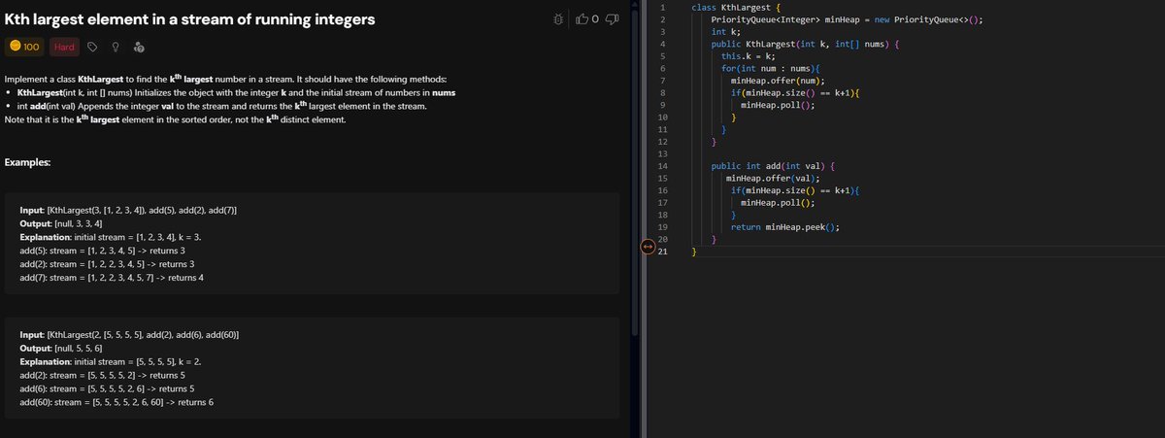Click line number 21 in the editor gutter
The width and height of the screenshot is (1165, 438).
tap(663, 251)
